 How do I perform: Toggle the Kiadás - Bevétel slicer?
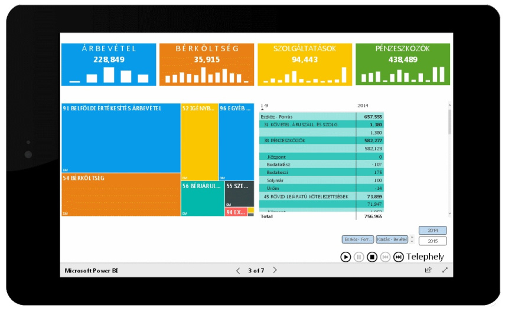coord(392,239)
